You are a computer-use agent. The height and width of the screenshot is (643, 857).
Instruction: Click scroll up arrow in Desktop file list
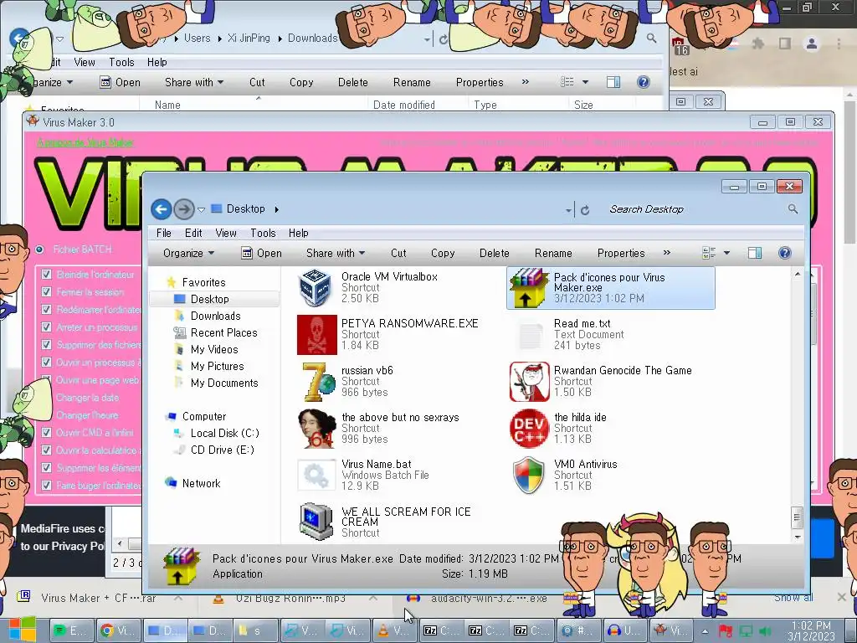[x=798, y=274]
